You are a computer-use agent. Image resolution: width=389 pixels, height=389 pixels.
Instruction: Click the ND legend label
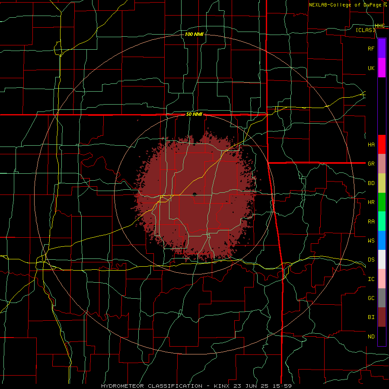[x=371, y=337]
